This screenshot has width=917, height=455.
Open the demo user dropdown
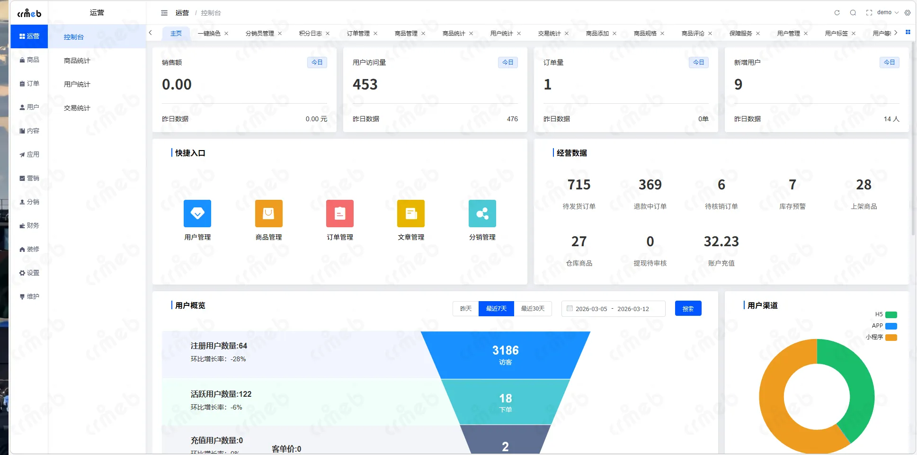click(x=888, y=13)
